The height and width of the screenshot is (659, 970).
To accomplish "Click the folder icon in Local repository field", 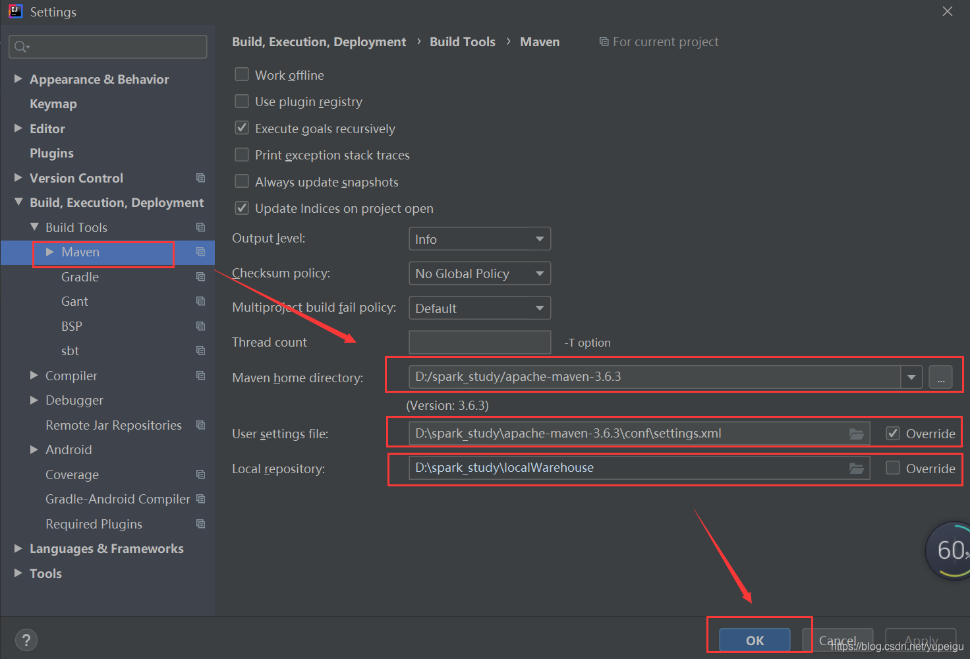I will click(x=857, y=468).
